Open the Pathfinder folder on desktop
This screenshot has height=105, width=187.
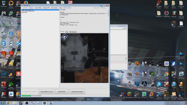(x=159, y=14)
